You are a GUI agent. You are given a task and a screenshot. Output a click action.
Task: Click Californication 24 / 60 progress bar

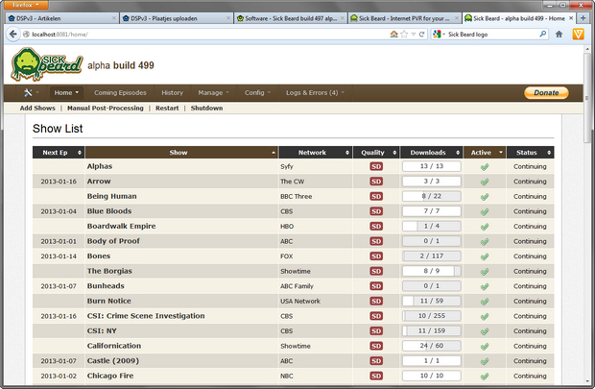click(x=432, y=346)
